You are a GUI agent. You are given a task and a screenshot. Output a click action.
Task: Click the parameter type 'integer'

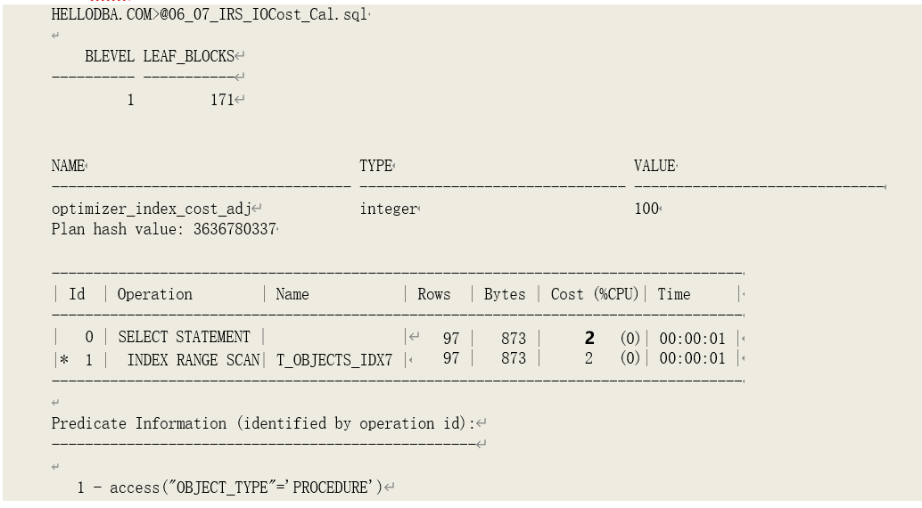point(388,209)
